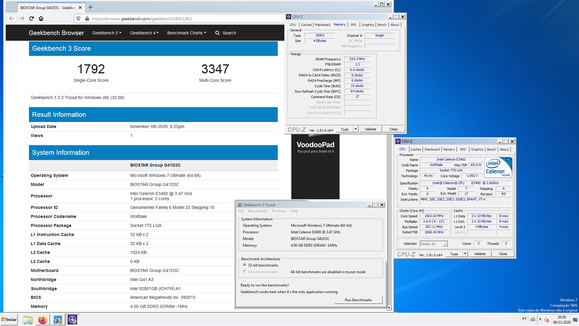The width and height of the screenshot is (579, 326).
Task: Click the VoodooPad advertisement banner
Action: [x=315, y=167]
